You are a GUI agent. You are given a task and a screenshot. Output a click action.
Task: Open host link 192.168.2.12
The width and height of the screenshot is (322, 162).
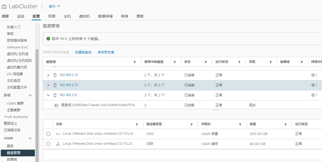(69, 75)
